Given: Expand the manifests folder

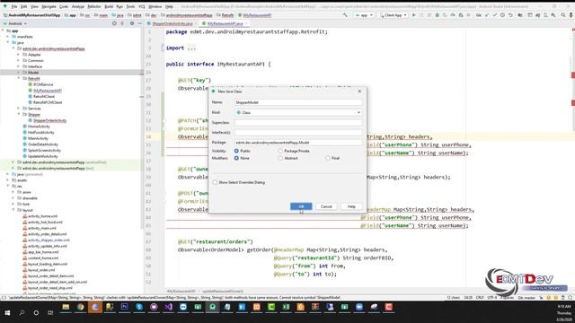Looking at the screenshot, I should [8, 37].
